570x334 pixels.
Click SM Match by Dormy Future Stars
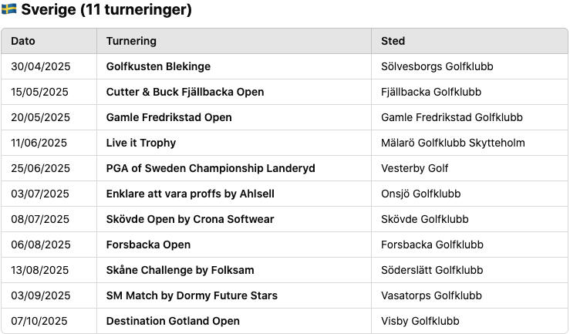[191, 295]
